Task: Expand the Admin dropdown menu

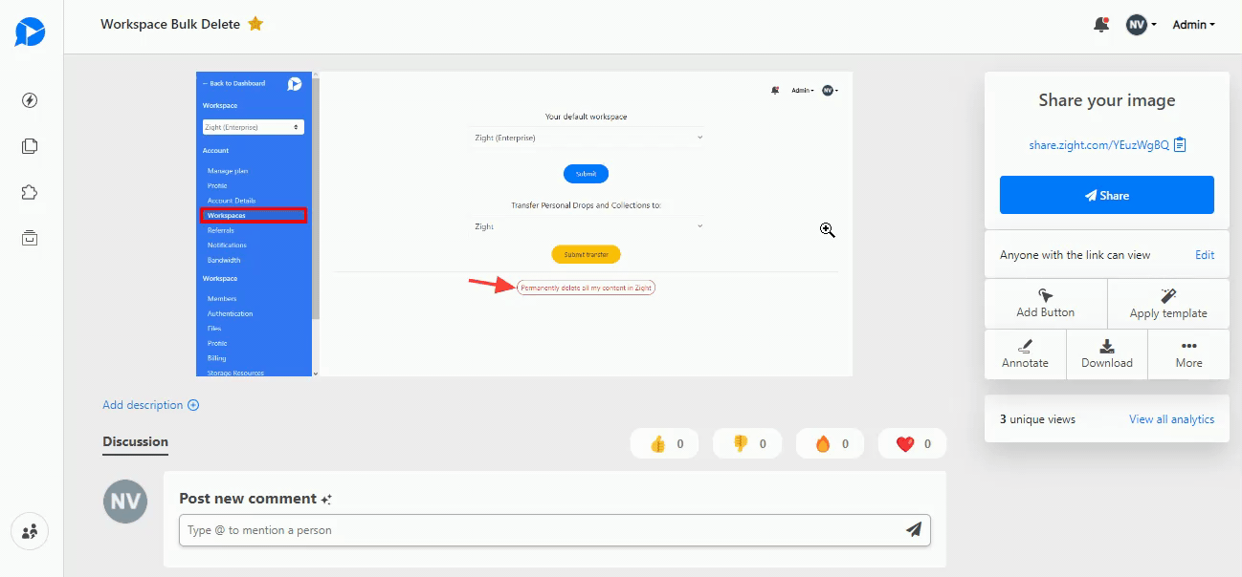Action: (x=1193, y=25)
